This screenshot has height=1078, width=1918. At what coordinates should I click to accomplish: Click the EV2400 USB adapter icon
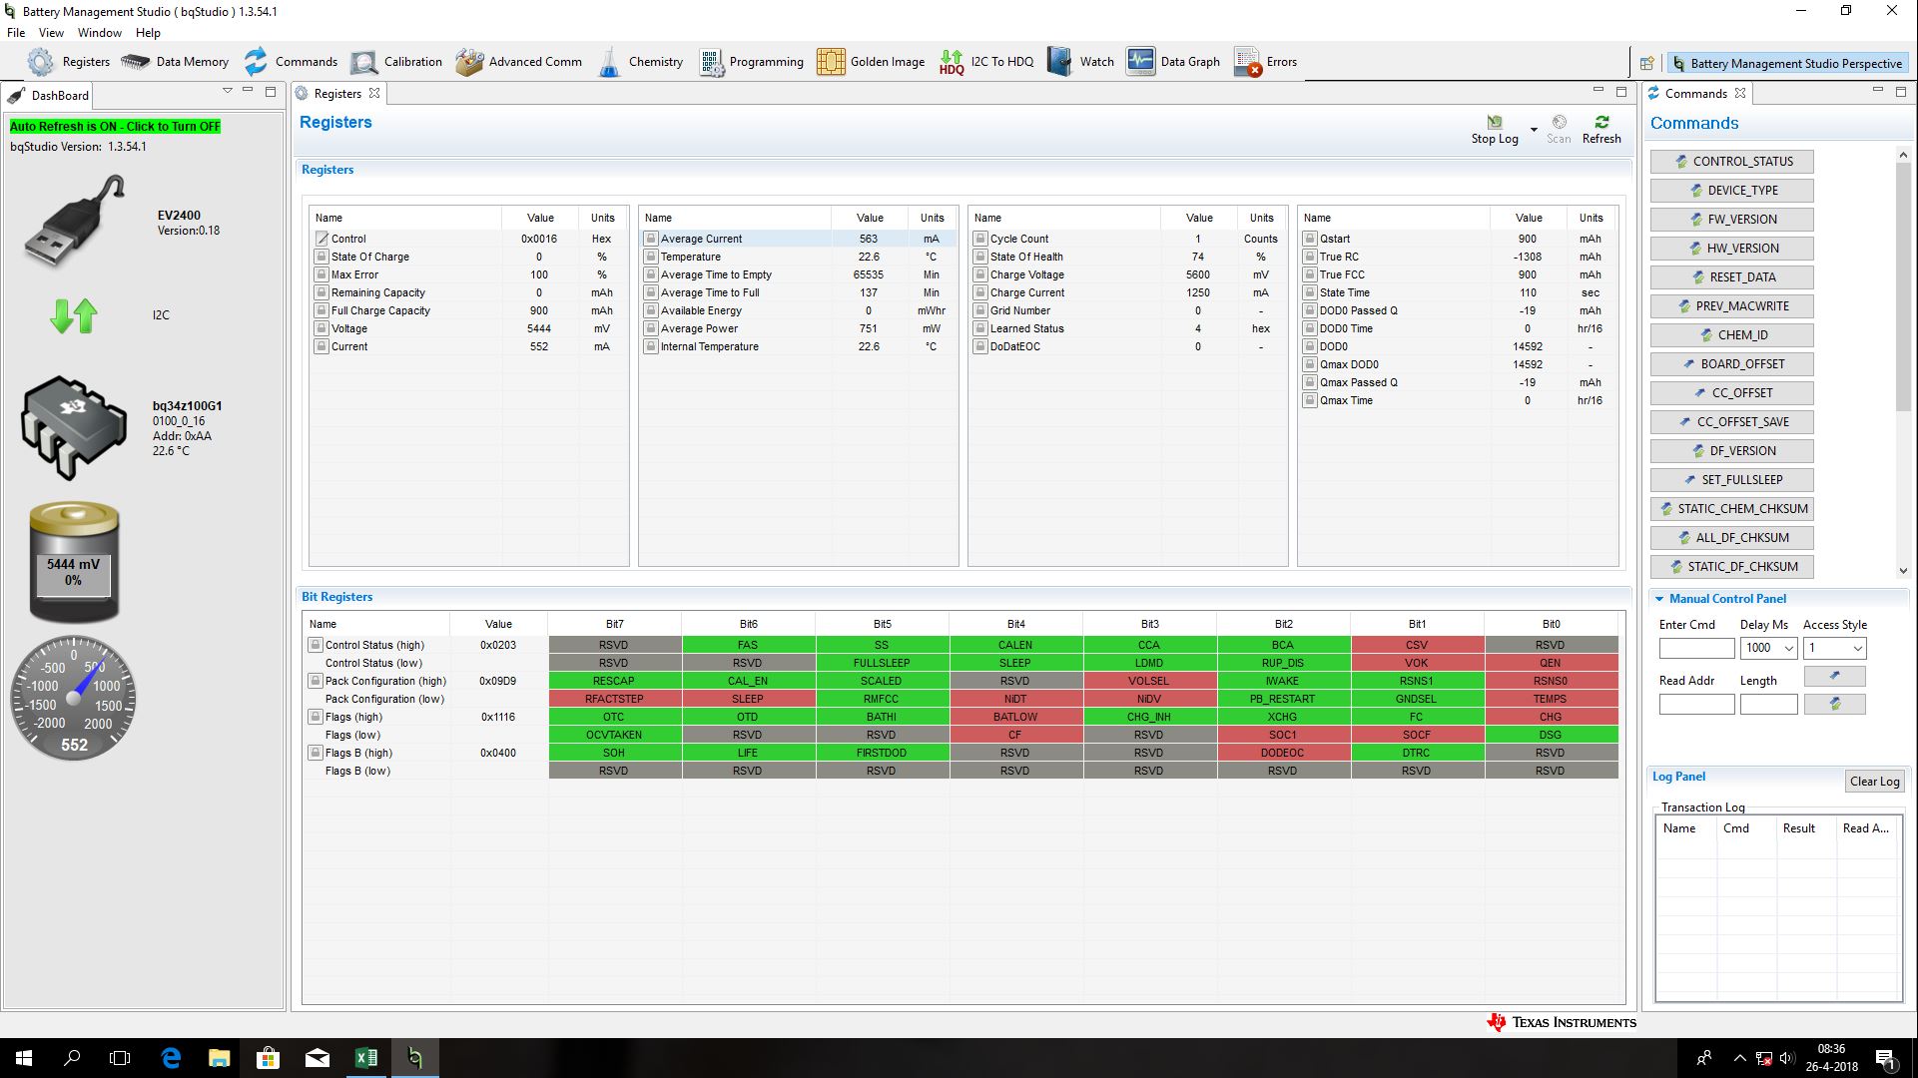coord(75,222)
